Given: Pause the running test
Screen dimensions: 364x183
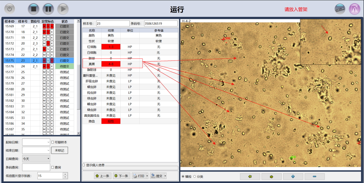Looking at the screenshot, I should [48, 9].
